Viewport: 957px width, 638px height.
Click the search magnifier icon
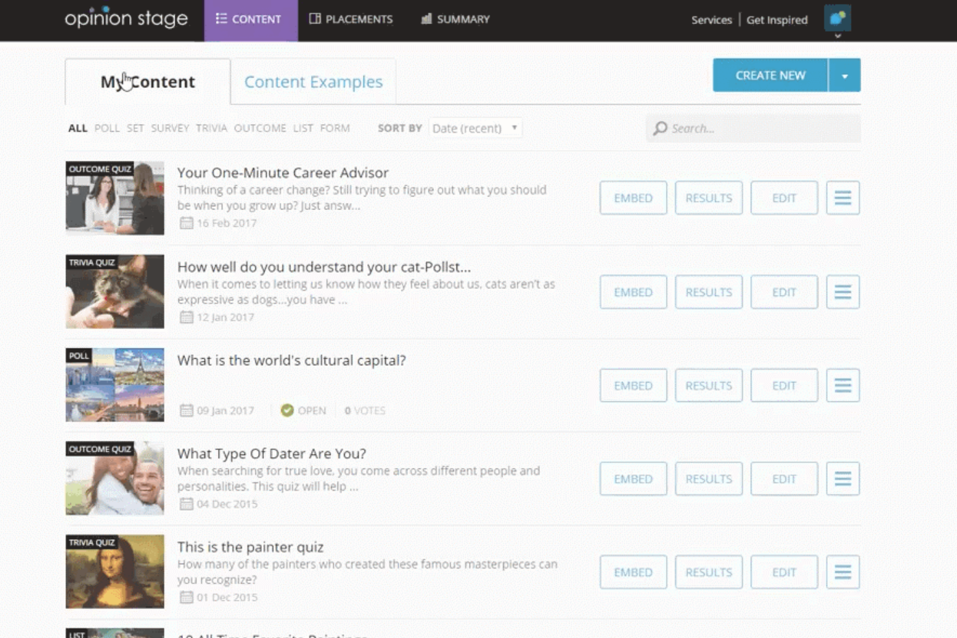tap(660, 128)
